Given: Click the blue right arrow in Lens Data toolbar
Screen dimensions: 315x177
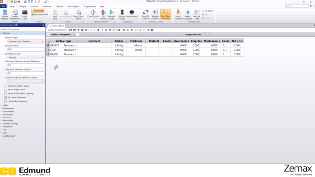Looking at the screenshot, I should coord(148,30).
